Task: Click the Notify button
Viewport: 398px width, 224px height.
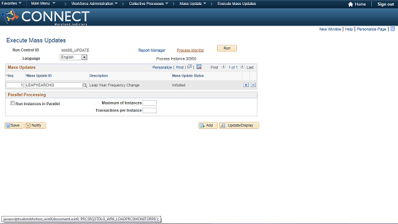Action: tap(35, 126)
